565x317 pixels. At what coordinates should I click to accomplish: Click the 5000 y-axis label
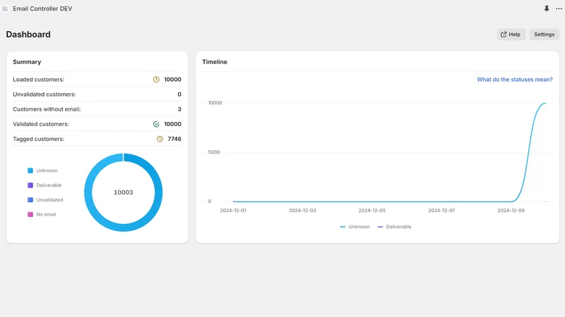pyautogui.click(x=214, y=152)
